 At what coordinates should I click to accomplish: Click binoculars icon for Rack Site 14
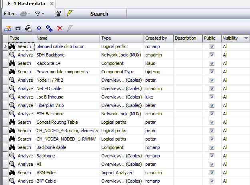point(12,63)
